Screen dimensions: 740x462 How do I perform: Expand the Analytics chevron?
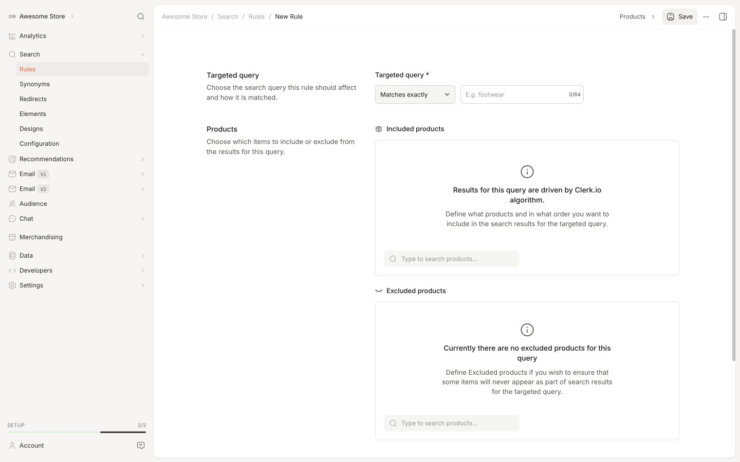click(x=143, y=36)
